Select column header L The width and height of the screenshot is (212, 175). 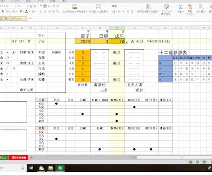pos(83,28)
